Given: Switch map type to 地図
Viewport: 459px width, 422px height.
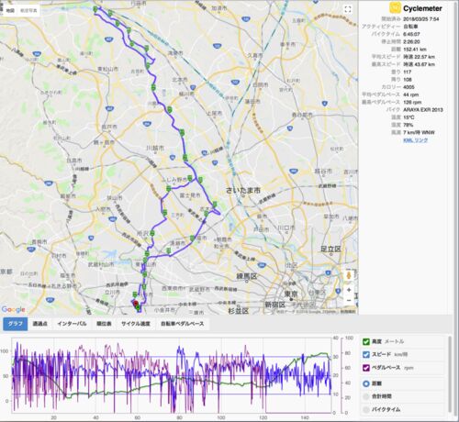Looking at the screenshot, I should pyautogui.click(x=10, y=10).
